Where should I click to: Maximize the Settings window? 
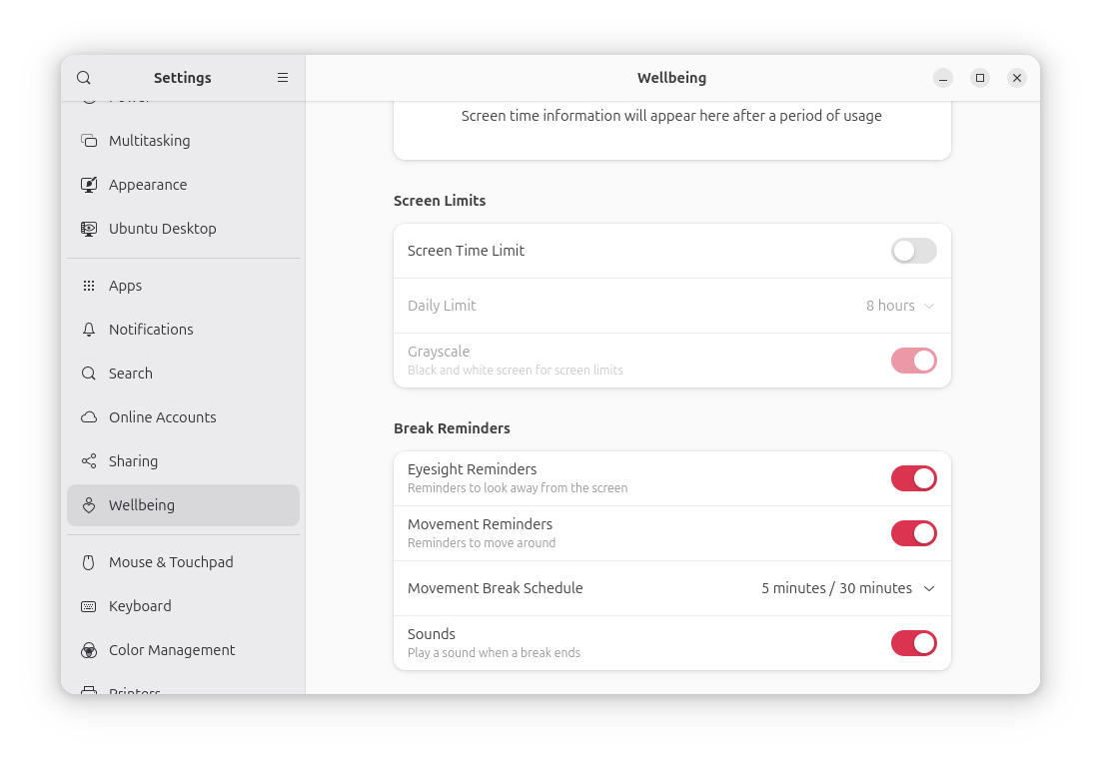click(980, 78)
